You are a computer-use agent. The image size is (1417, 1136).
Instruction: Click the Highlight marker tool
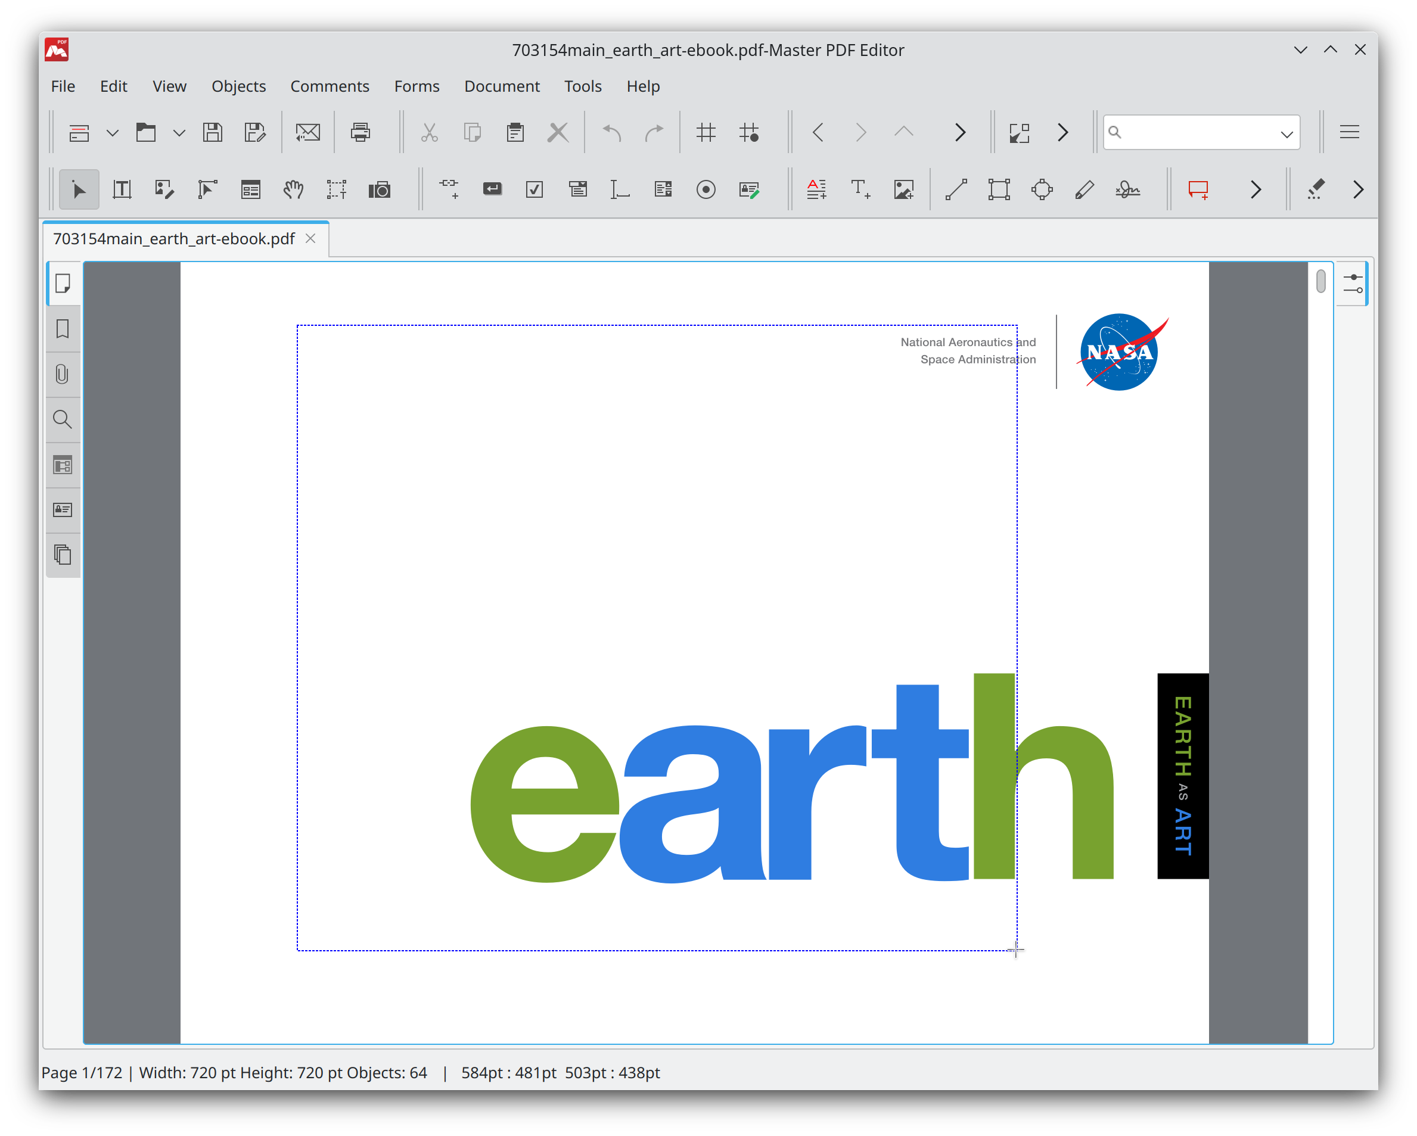(x=1315, y=190)
